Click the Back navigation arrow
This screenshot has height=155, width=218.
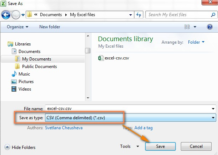click(x=6, y=15)
